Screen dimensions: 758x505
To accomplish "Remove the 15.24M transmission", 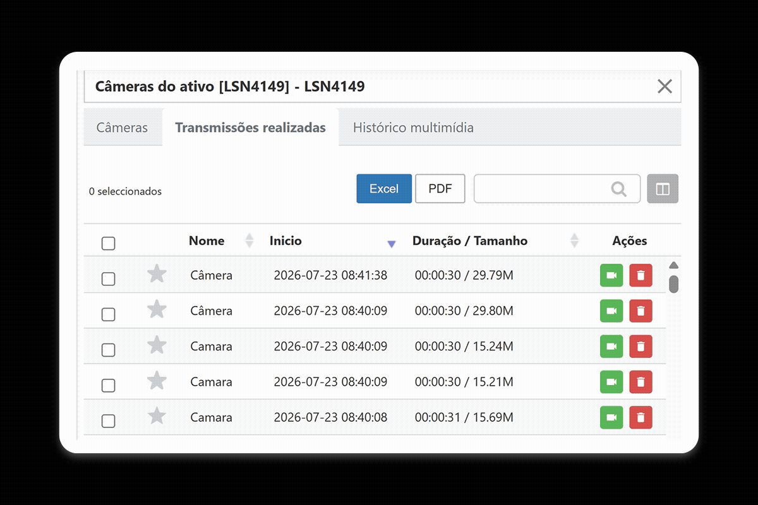I will click(x=641, y=346).
